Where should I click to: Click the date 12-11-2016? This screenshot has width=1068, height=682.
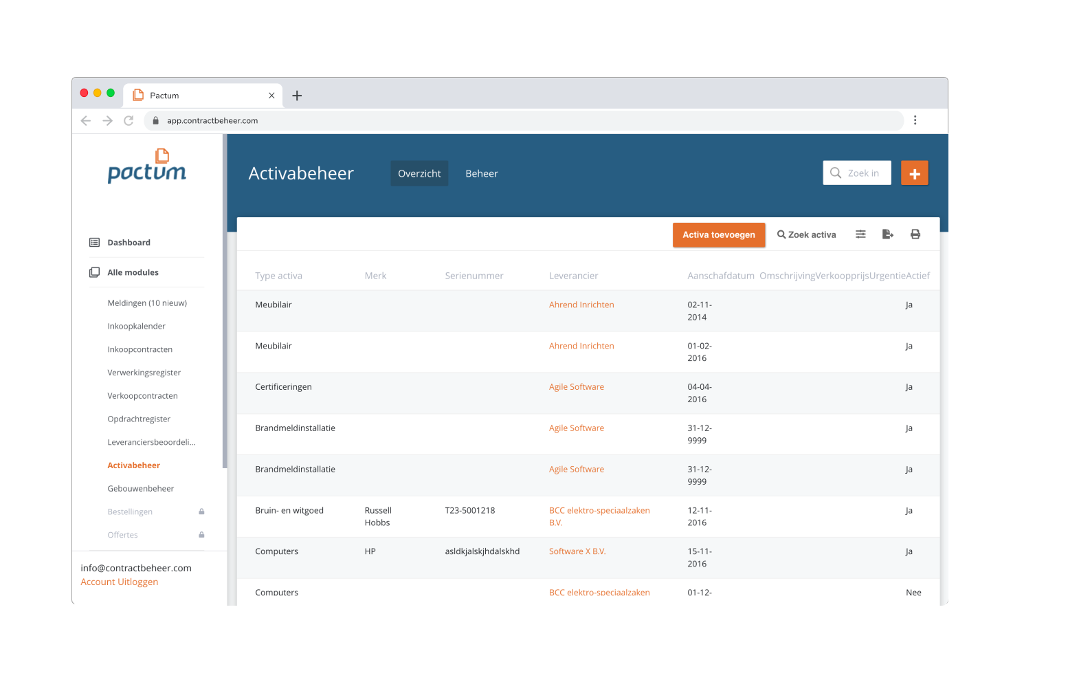(x=700, y=516)
